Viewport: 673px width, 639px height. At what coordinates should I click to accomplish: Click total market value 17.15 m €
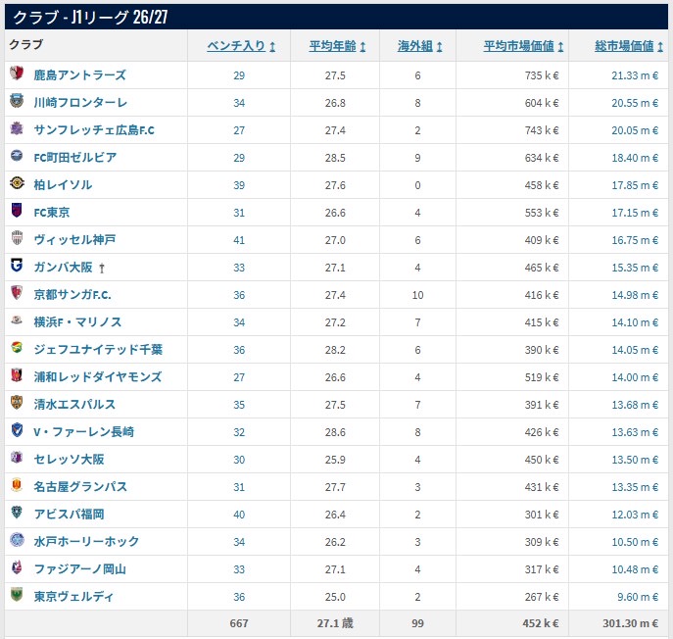pyautogui.click(x=635, y=213)
